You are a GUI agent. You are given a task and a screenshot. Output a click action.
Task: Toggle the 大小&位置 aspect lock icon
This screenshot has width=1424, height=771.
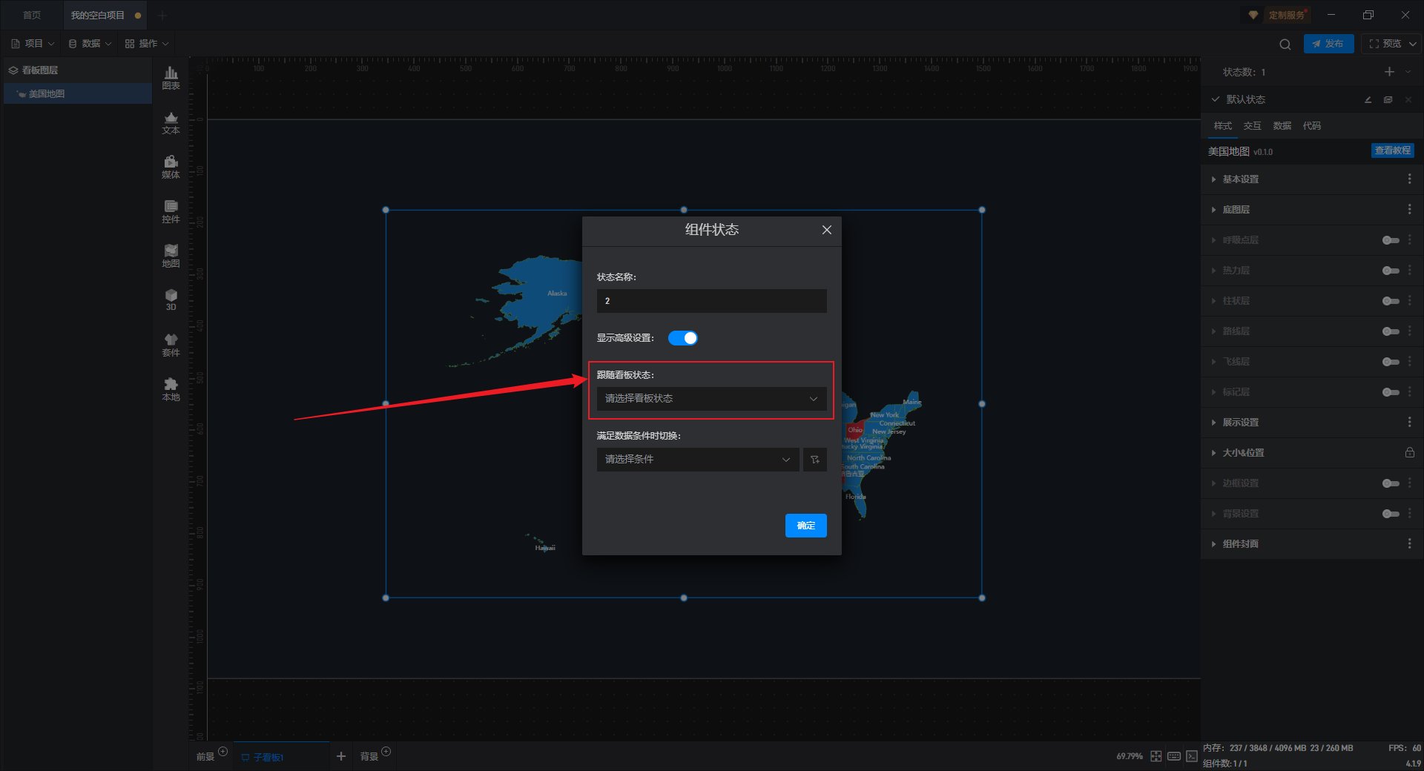click(1409, 453)
